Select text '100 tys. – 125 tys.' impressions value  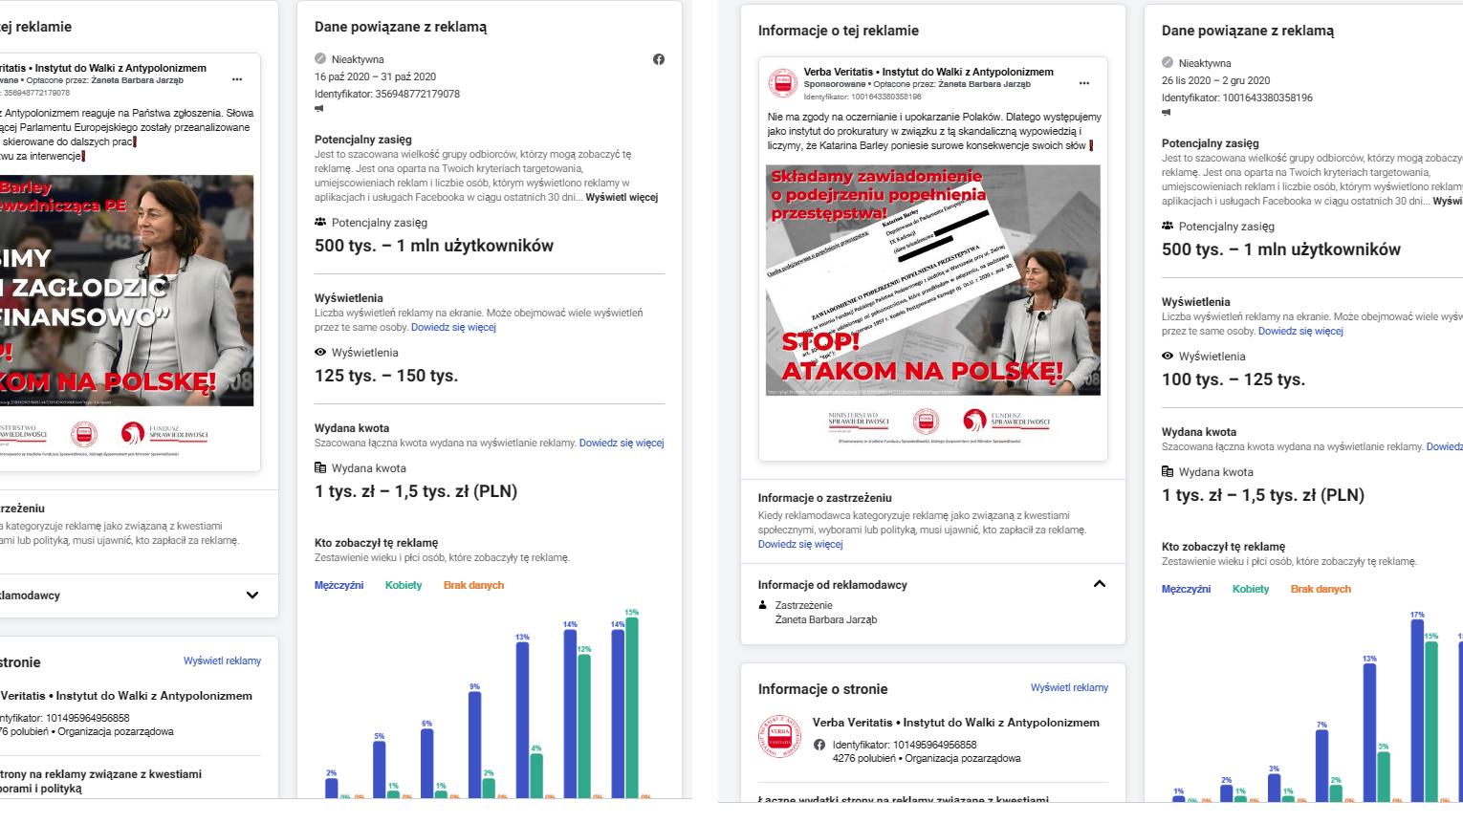(1234, 379)
